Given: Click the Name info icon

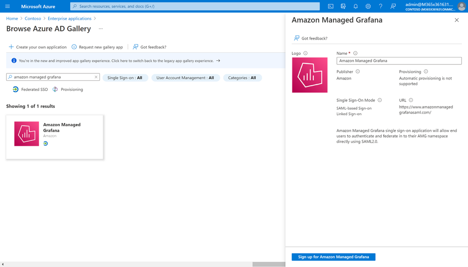Looking at the screenshot, I should point(355,53).
